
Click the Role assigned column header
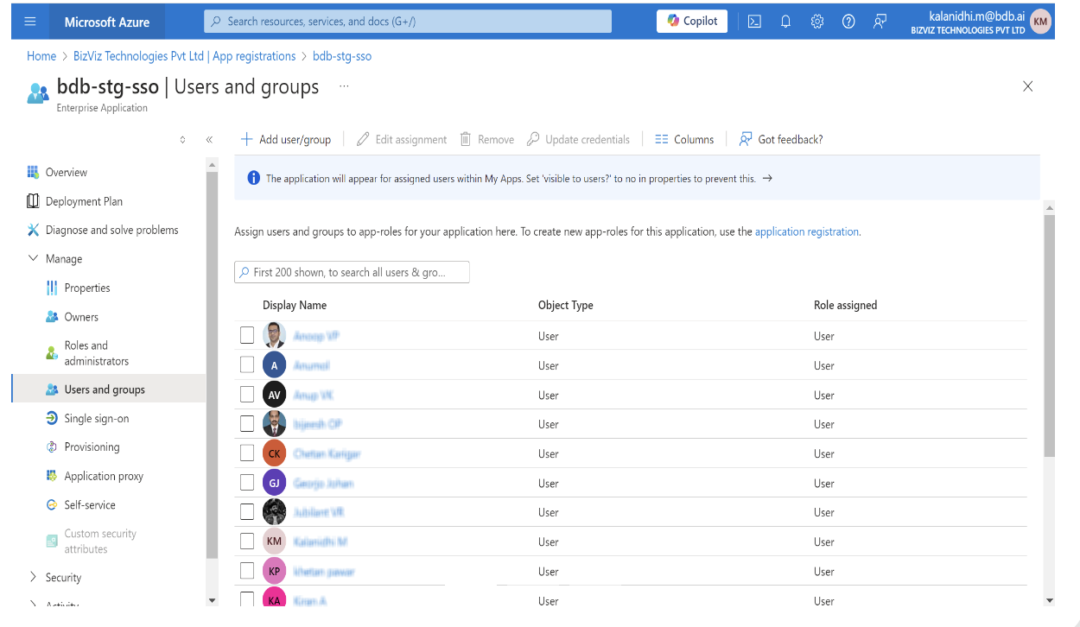[846, 305]
